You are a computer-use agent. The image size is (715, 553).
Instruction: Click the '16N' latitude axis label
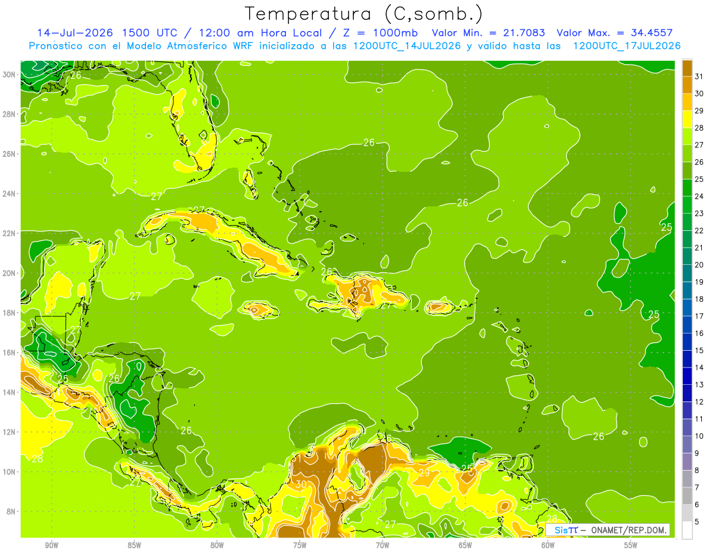point(10,353)
